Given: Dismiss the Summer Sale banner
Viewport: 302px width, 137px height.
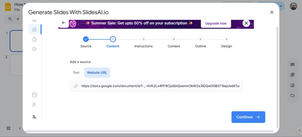Looking at the screenshot, I should 246,23.
